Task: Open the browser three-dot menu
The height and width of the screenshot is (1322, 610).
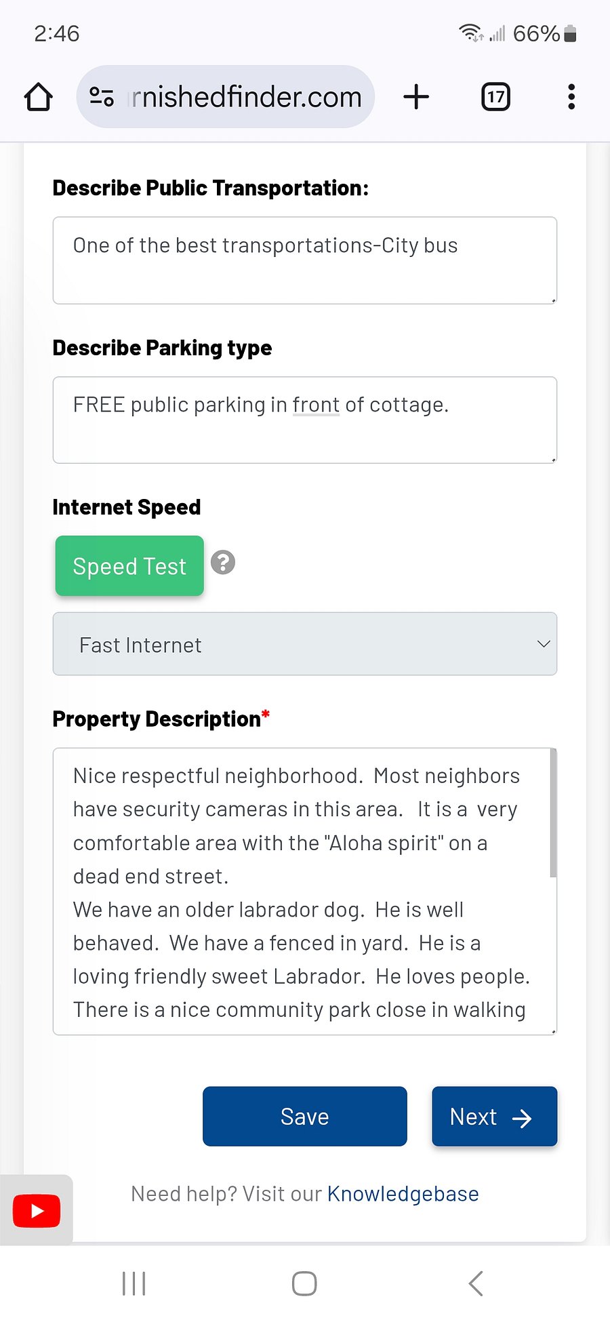Action: (x=571, y=97)
